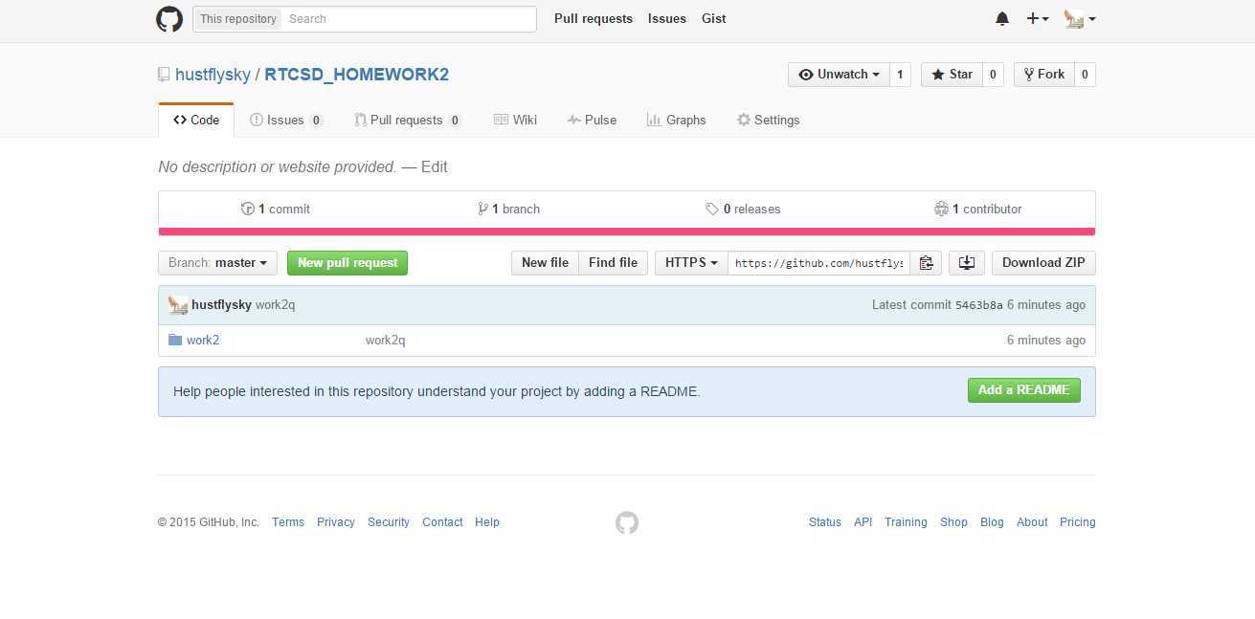Click the Add a README button

click(1023, 390)
